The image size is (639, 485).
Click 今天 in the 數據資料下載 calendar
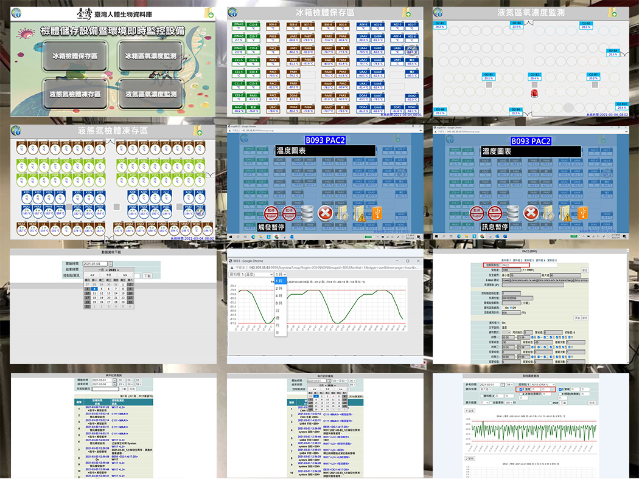(x=109, y=275)
